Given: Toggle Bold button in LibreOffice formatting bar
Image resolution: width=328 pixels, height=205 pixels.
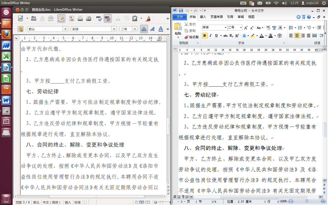Looking at the screenshot, I should point(144,29).
